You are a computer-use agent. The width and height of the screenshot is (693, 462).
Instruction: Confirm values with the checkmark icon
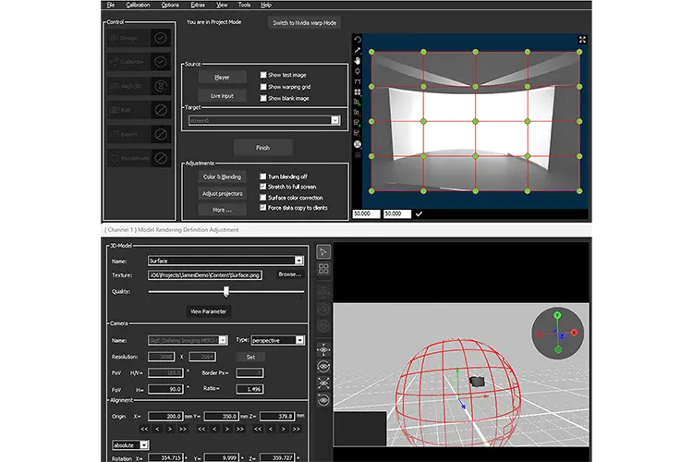[419, 214]
